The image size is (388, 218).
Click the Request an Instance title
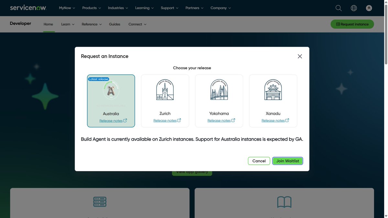[x=104, y=56]
